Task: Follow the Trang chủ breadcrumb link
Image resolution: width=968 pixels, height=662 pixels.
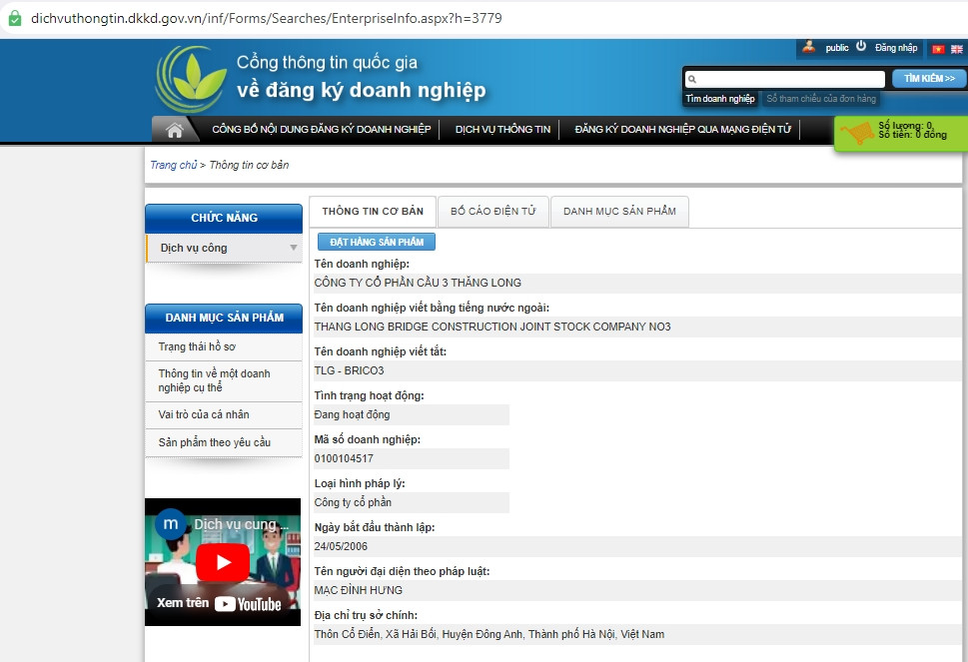Action: [173, 165]
